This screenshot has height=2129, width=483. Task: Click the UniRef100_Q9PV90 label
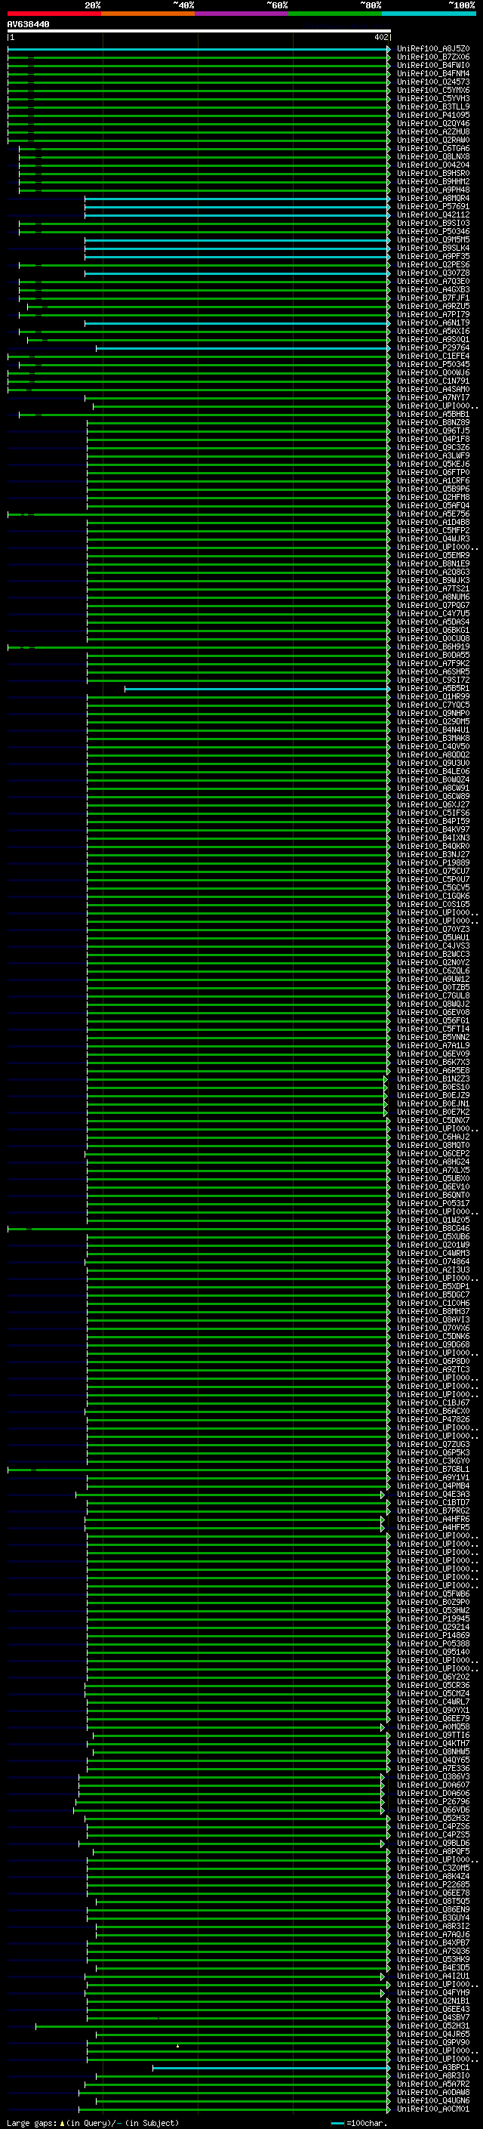pyautogui.click(x=433, y=2042)
